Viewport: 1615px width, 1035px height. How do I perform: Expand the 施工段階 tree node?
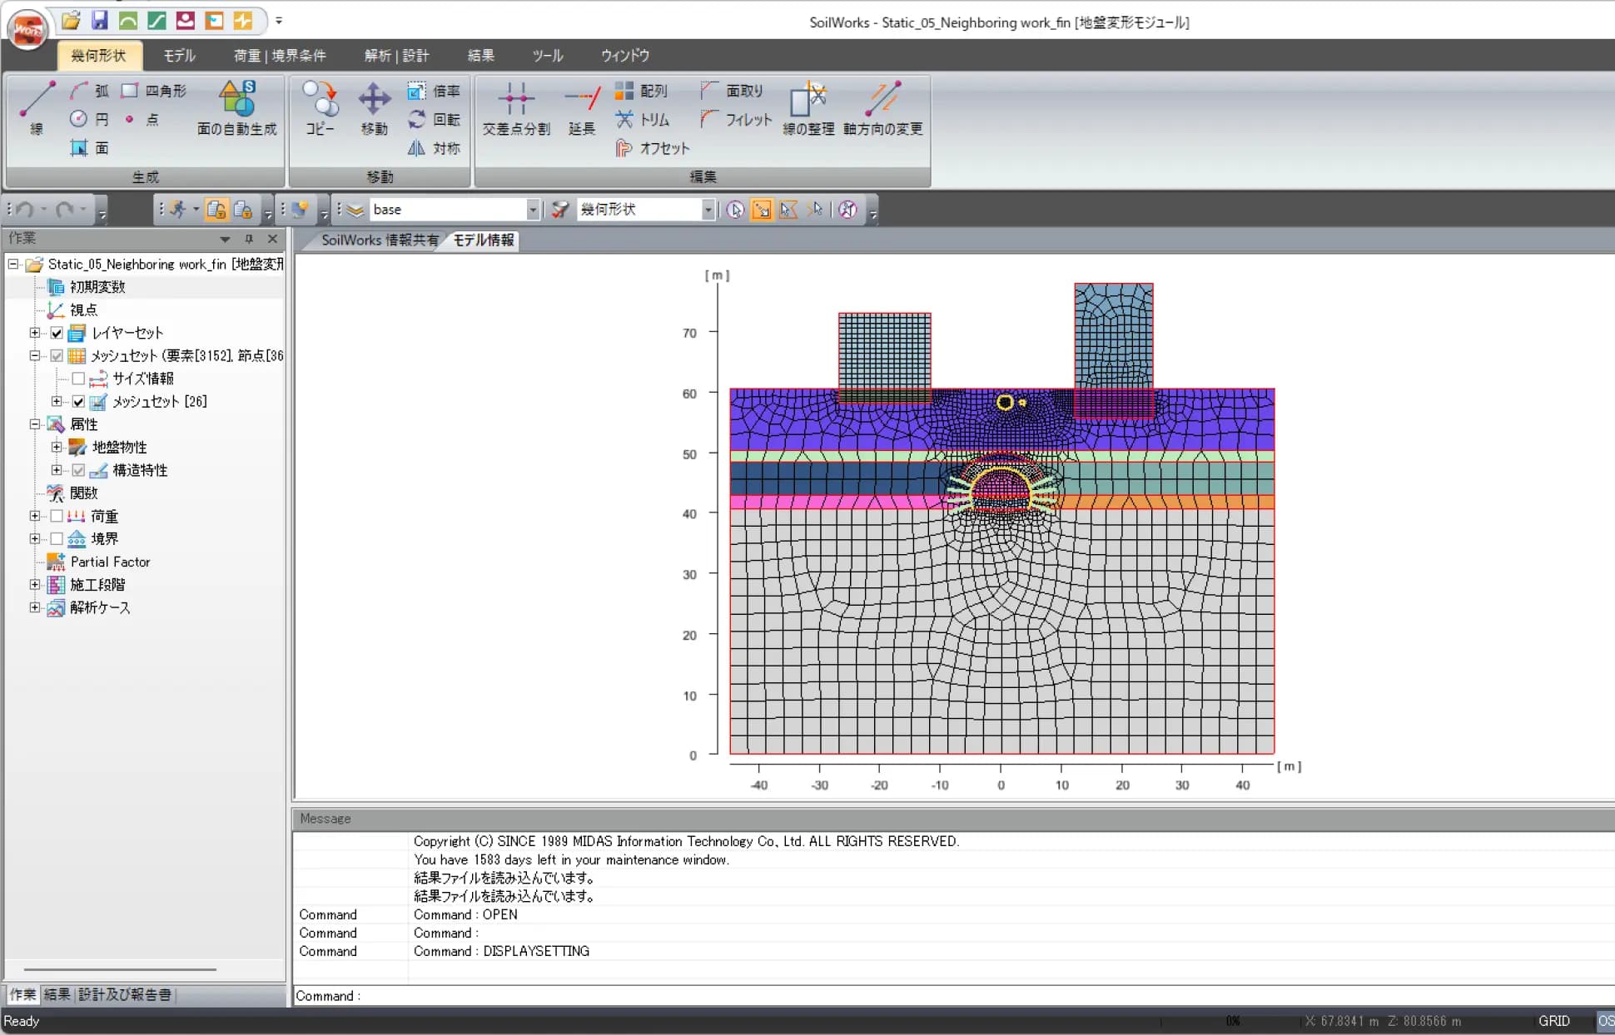coord(35,585)
